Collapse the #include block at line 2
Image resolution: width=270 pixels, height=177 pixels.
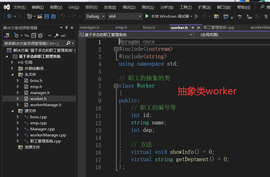point(116,49)
